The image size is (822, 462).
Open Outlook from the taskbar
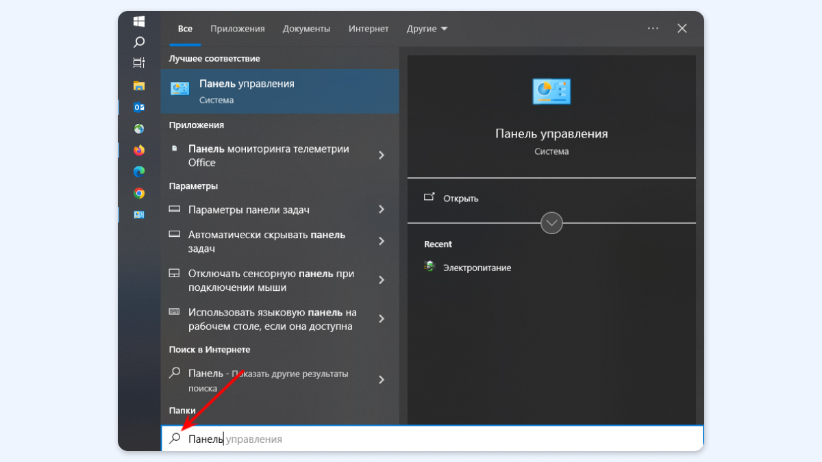click(139, 107)
